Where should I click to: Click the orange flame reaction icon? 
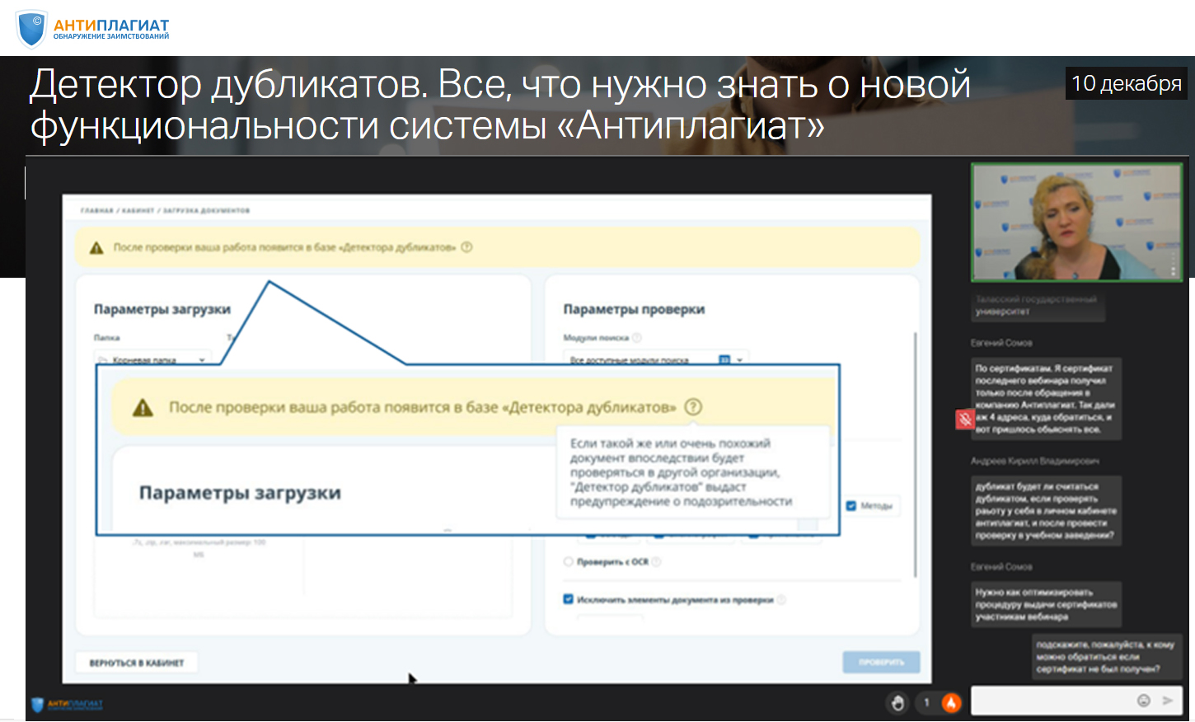(951, 702)
